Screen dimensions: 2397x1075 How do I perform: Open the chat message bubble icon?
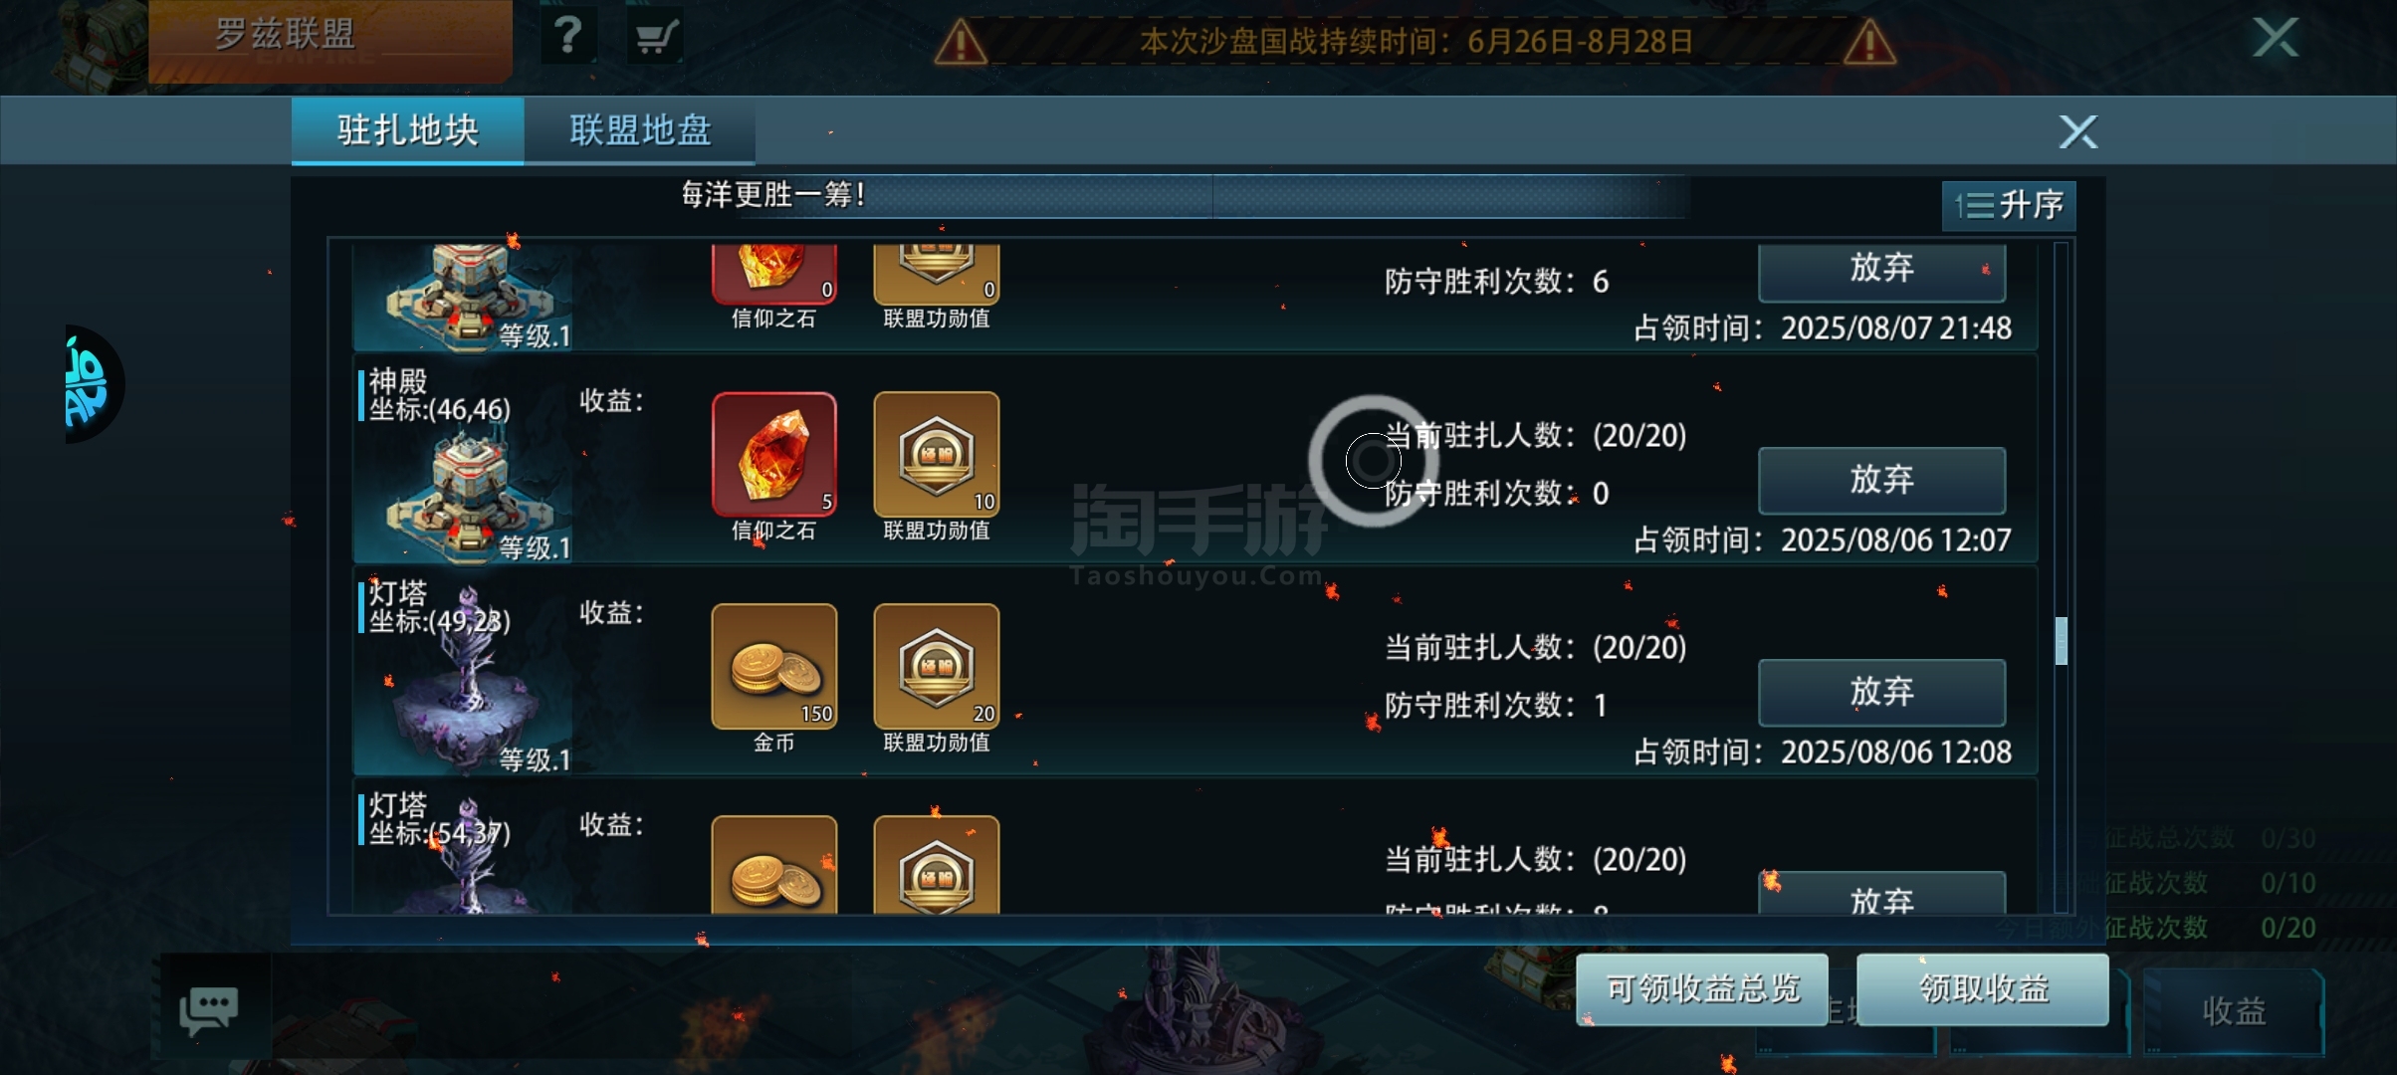tap(209, 1010)
